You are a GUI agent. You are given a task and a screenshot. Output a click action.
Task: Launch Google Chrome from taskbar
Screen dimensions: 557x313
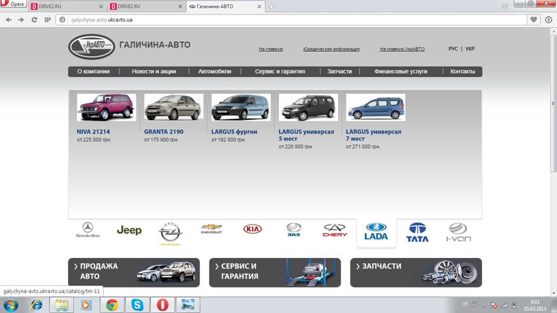pyautogui.click(x=112, y=305)
